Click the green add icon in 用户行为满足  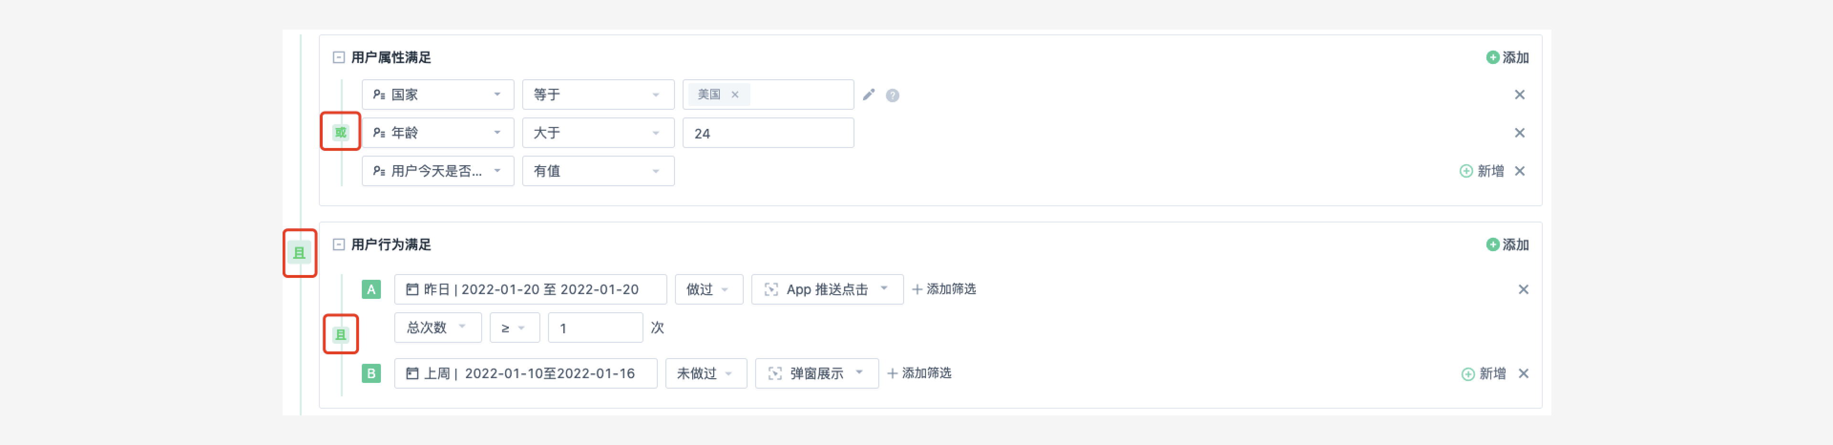point(1493,245)
